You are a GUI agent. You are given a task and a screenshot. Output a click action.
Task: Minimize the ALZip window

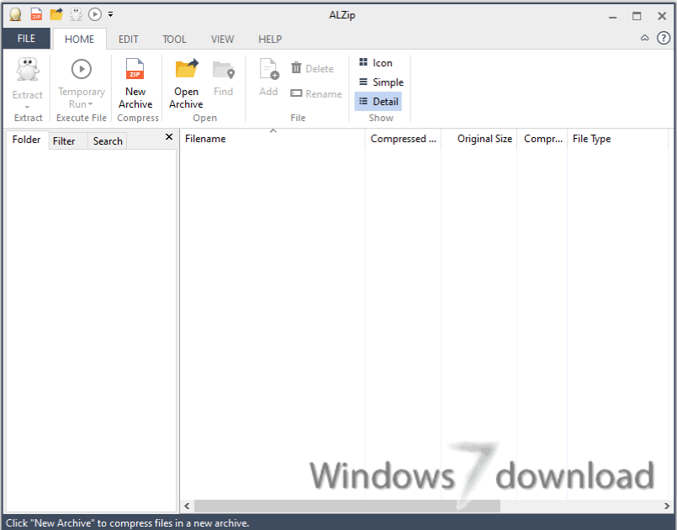612,17
